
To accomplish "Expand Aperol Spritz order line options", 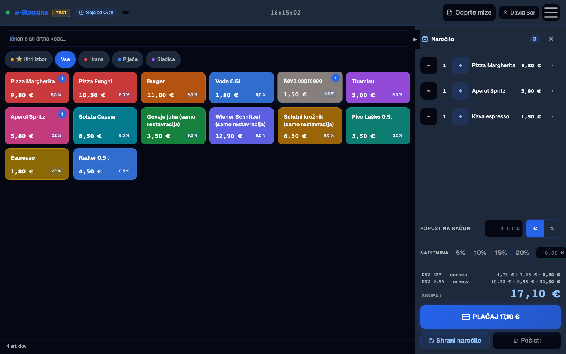I will [x=553, y=91].
